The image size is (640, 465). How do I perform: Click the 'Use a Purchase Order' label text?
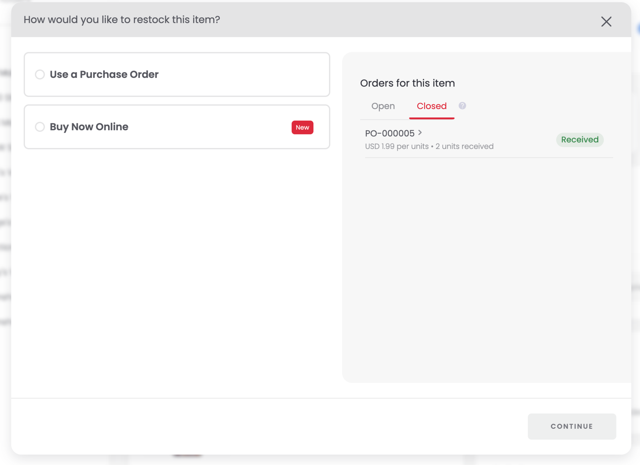point(104,74)
